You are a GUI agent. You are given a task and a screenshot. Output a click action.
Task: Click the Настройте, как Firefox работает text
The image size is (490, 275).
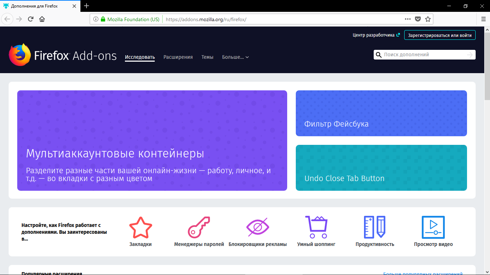coord(64,232)
